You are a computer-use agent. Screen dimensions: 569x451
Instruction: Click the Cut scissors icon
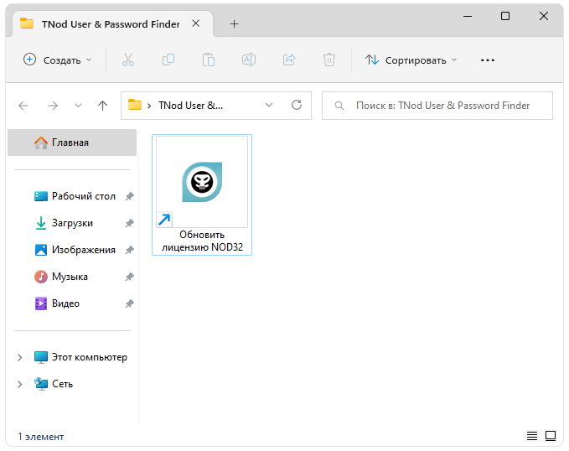pos(127,60)
